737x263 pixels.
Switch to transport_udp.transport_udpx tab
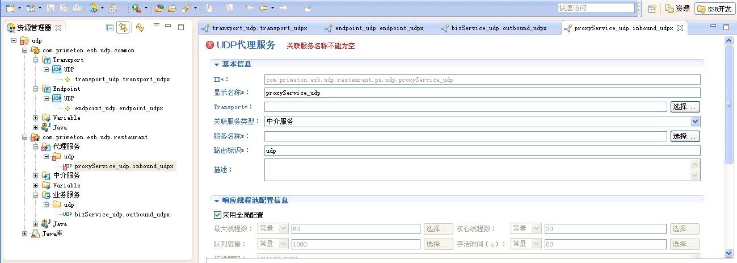tap(254, 28)
